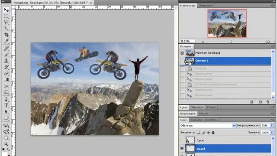Switch to the Образцы tab
Screen dimensions: 277x156
pos(197,107)
